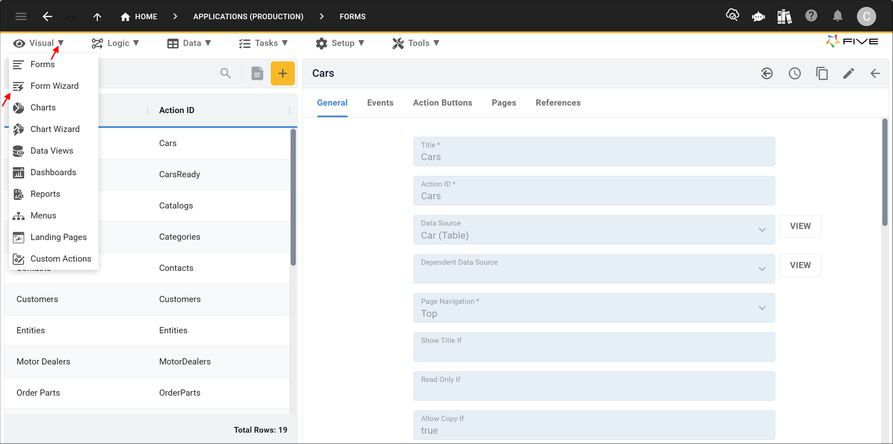Click the Action ID field
This screenshot has height=444, width=893.
(x=594, y=191)
